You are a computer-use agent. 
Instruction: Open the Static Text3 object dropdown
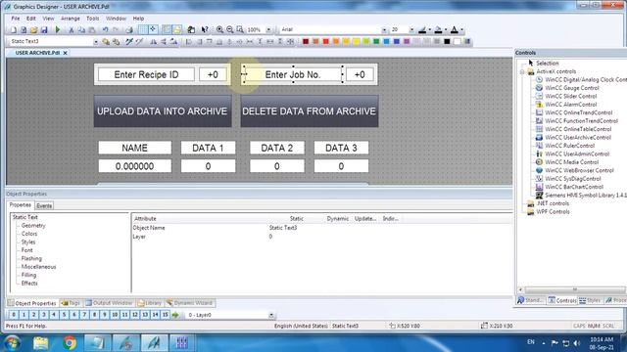96,41
